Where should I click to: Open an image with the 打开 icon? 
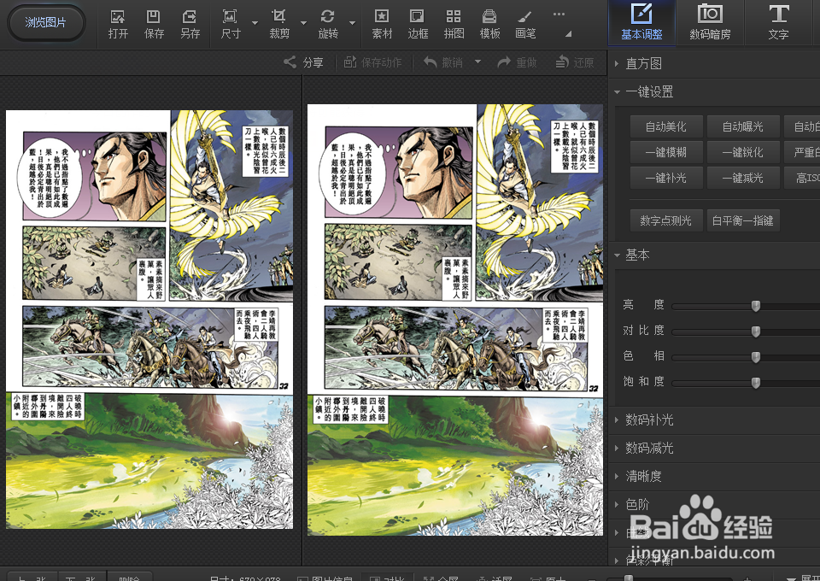pyautogui.click(x=118, y=24)
